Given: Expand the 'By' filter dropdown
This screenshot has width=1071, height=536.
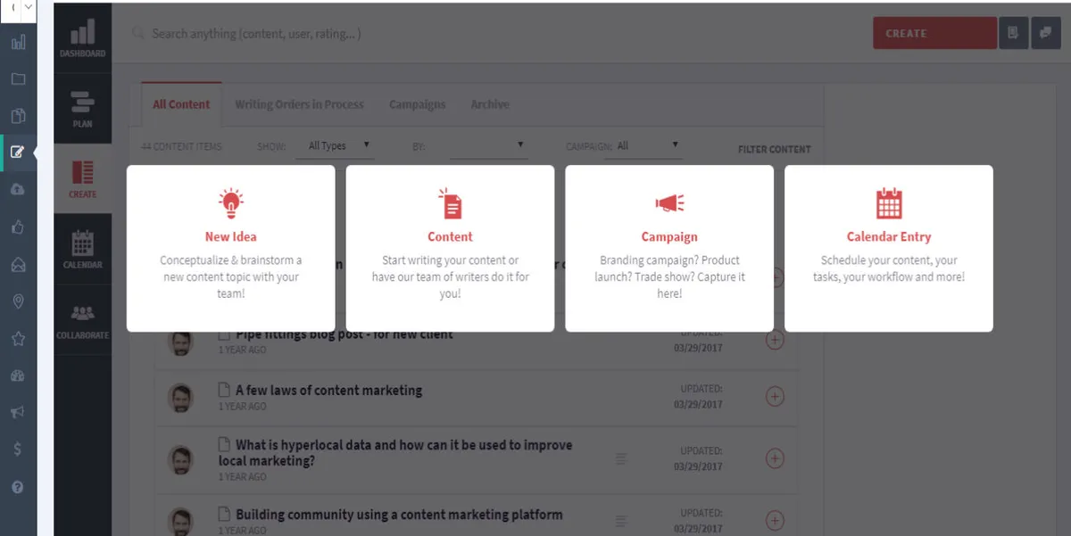Looking at the screenshot, I should point(487,145).
